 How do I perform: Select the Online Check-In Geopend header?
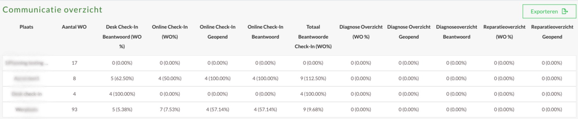(217, 32)
